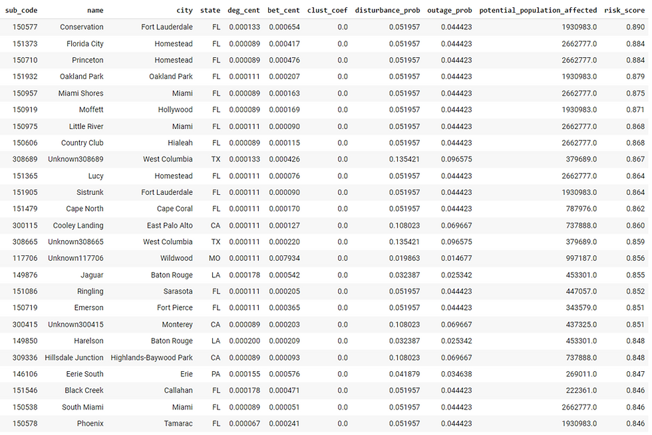Select sub_code 308689

(25, 159)
